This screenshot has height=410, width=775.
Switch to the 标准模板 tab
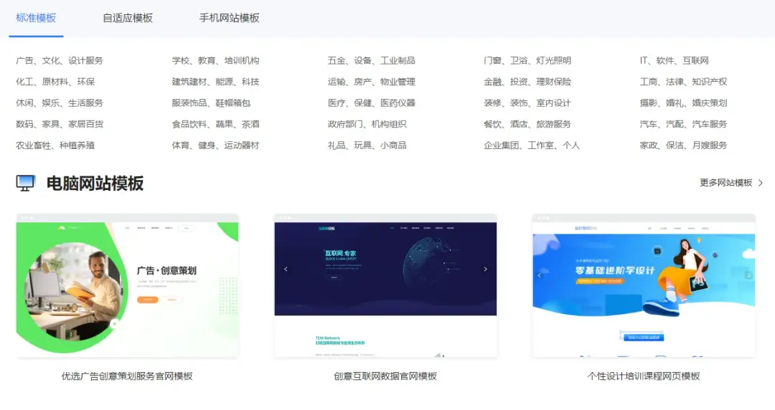(x=36, y=18)
